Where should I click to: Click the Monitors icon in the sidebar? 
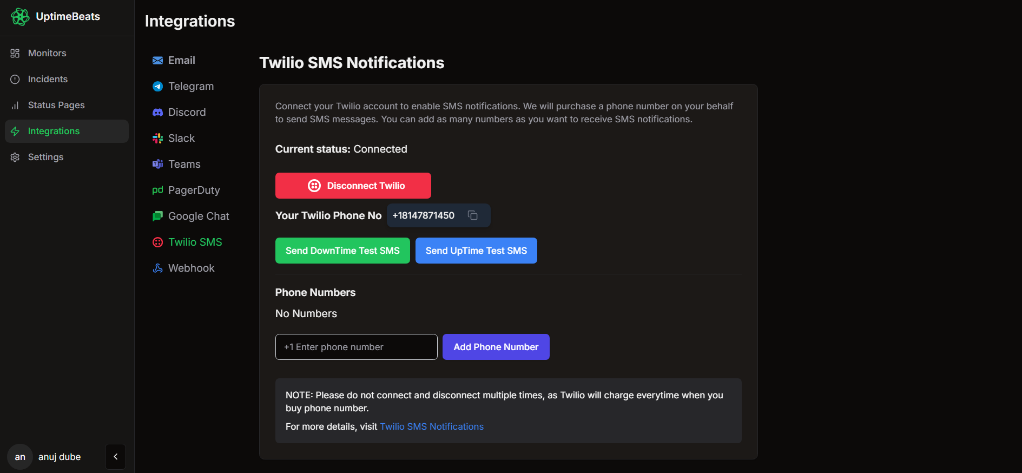pyautogui.click(x=15, y=53)
